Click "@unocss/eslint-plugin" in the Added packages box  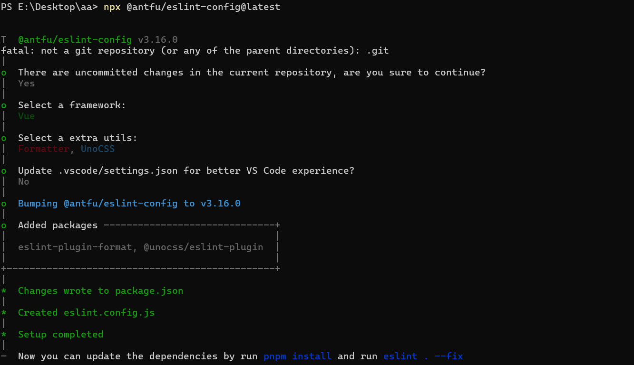coord(203,247)
